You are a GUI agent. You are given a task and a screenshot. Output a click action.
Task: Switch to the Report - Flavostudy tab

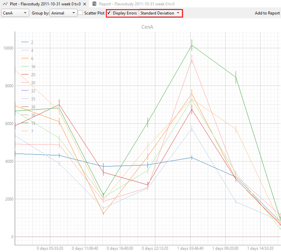click(x=133, y=4)
